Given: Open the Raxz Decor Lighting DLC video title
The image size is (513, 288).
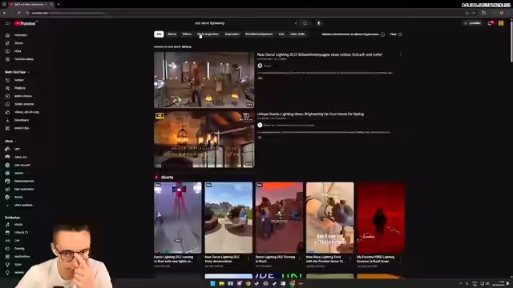Looking at the screenshot, I should [x=319, y=54].
